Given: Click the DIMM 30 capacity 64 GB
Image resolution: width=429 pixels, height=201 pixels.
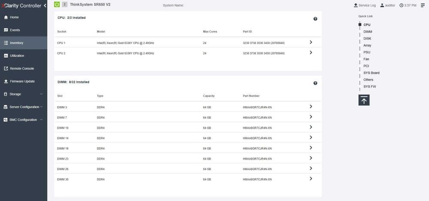Looking at the screenshot, I should coord(207,180).
